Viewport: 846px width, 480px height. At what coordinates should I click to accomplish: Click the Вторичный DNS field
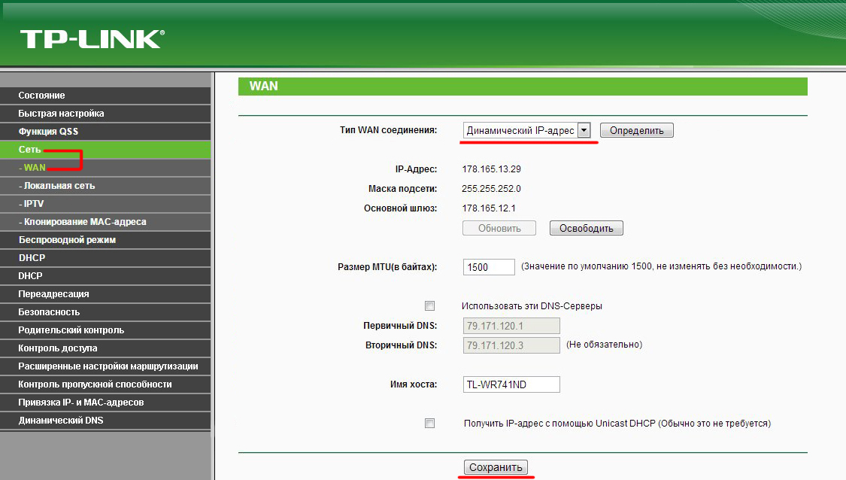(511, 345)
